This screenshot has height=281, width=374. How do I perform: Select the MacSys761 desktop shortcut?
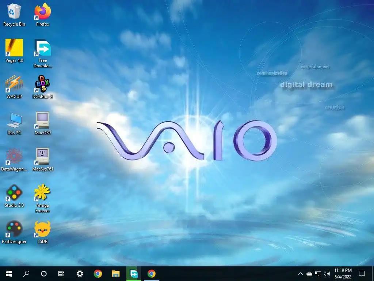coord(43,160)
